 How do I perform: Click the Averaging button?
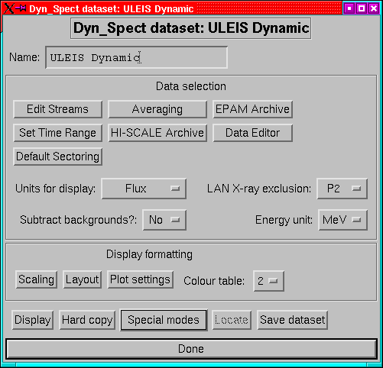[x=157, y=109]
